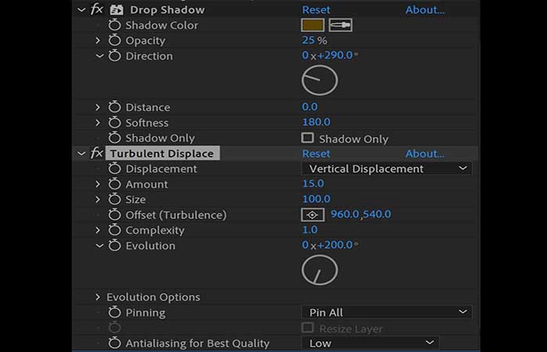
Task: Reset the Turbulent Displace effect
Action: coord(316,153)
